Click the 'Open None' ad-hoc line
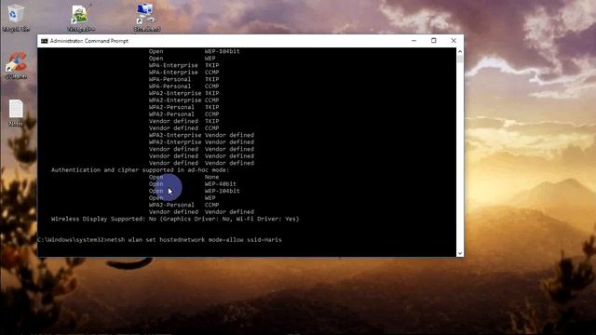This screenshot has width=596, height=335. tap(184, 177)
